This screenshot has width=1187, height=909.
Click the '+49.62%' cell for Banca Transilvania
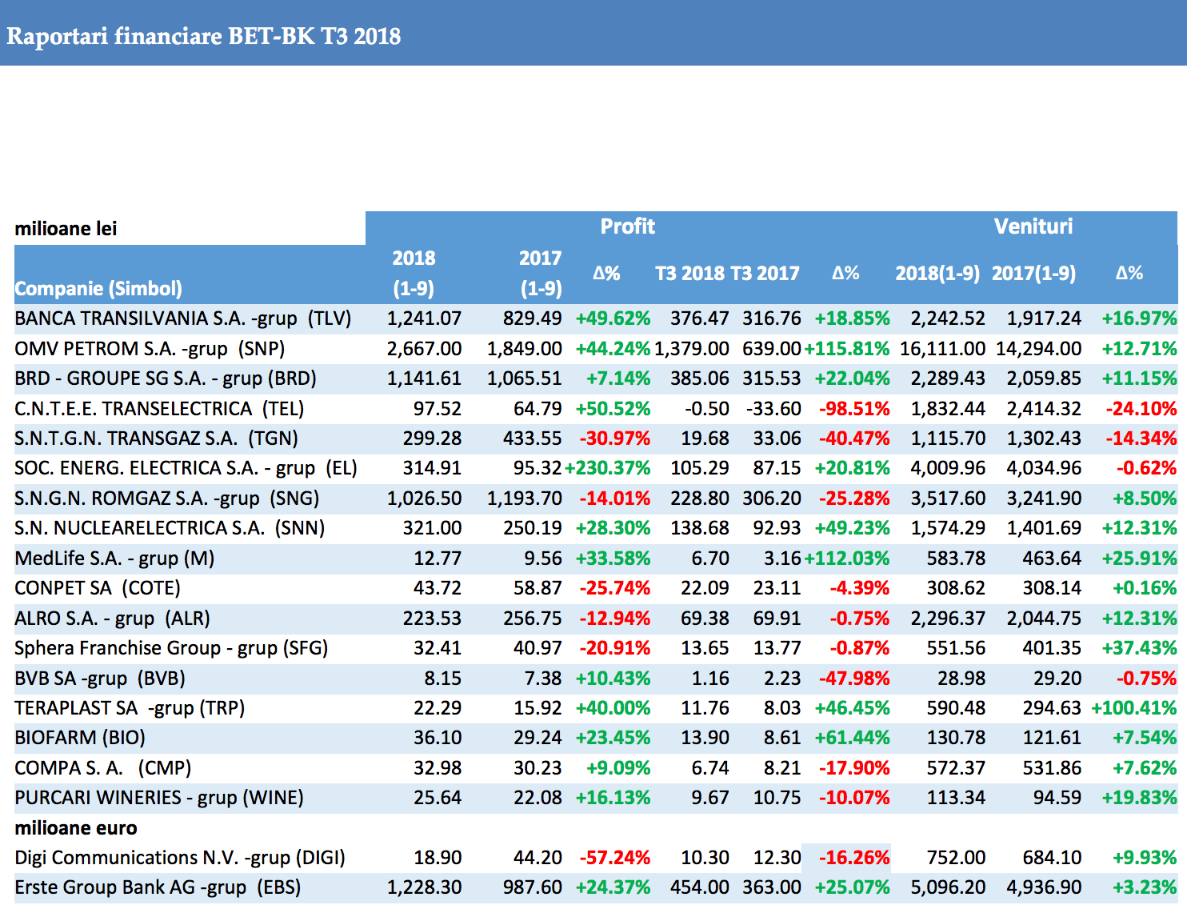tap(613, 318)
